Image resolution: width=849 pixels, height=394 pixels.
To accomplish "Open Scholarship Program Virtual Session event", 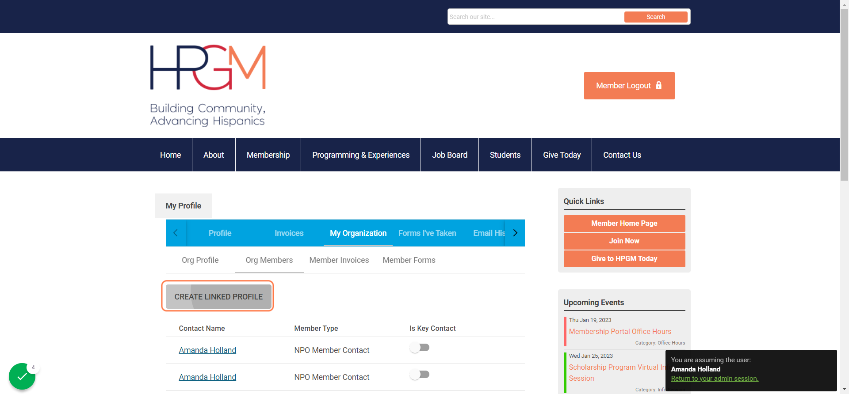I will click(x=617, y=373).
